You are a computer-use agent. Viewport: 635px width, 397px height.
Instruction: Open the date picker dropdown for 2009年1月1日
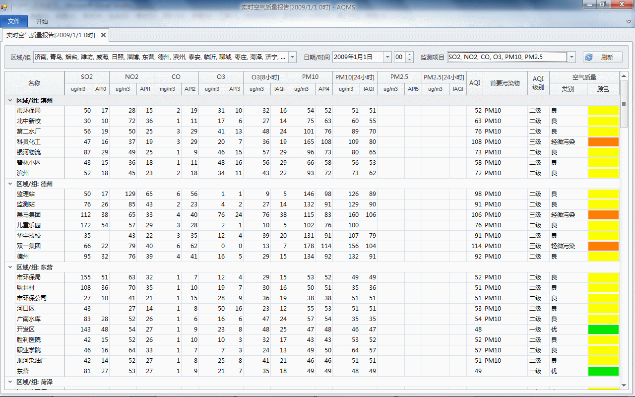tap(387, 57)
